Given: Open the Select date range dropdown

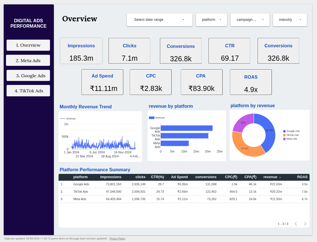Looking at the screenshot, I should pyautogui.click(x=160, y=20).
